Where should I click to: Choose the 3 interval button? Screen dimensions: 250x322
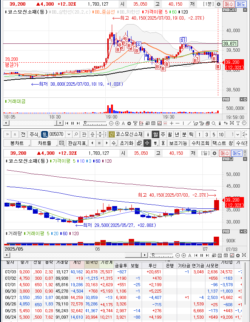click(x=207, y=134)
